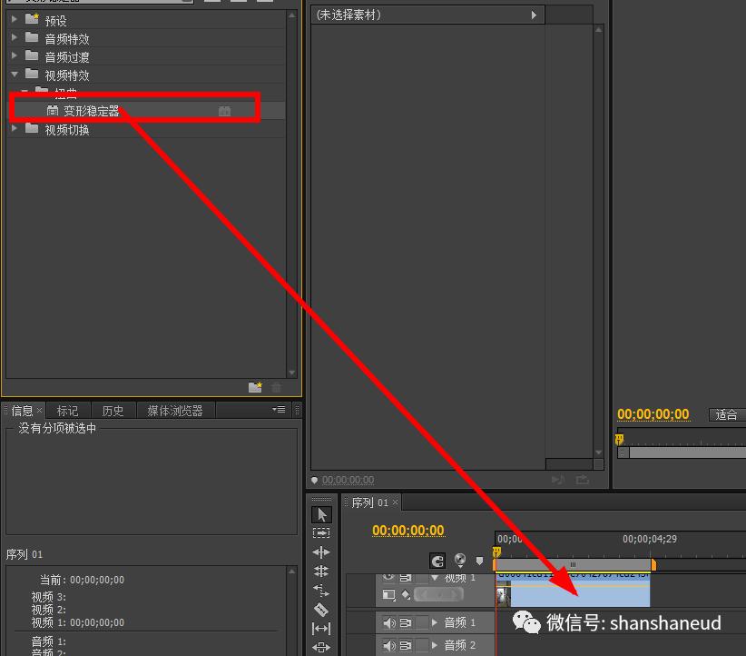This screenshot has width=746, height=656.
Task: Click the trash icon at bottom of Effects panel
Action: pos(277,387)
